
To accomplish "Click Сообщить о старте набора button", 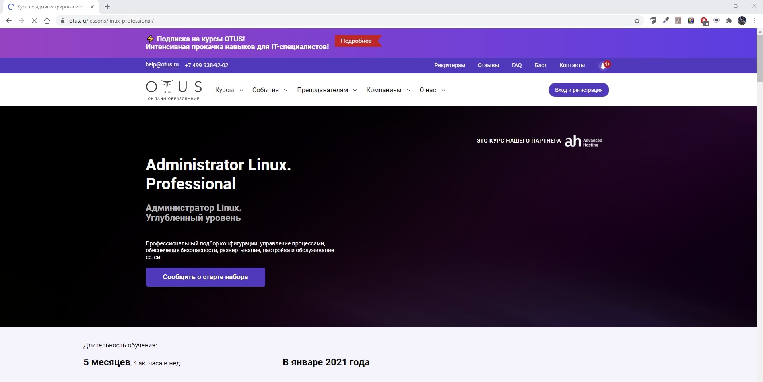I will point(205,277).
